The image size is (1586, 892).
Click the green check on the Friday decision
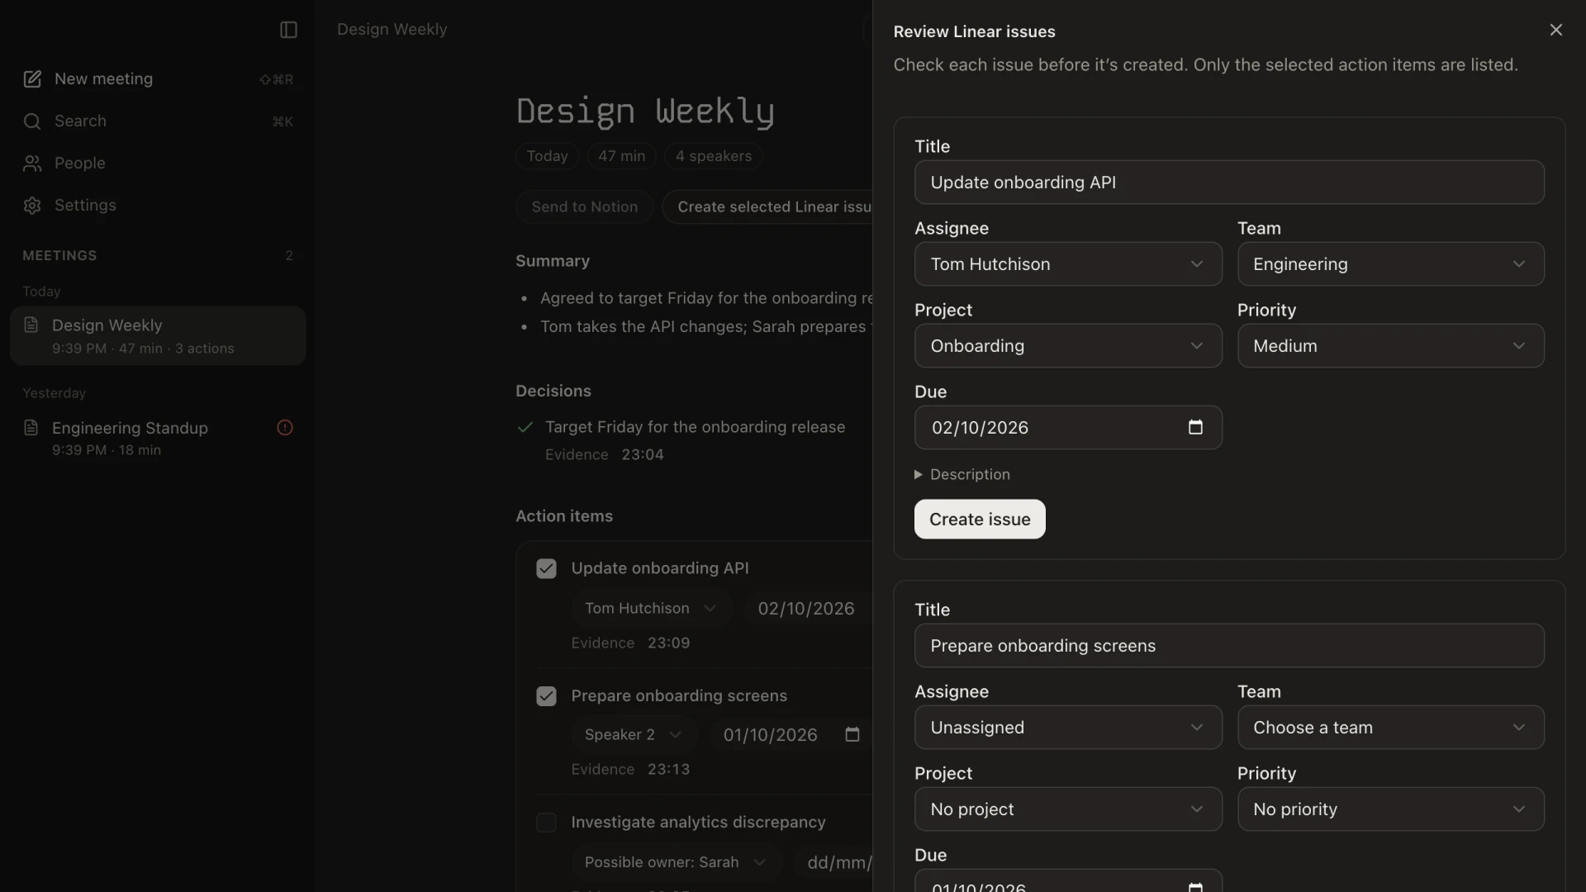click(x=525, y=427)
